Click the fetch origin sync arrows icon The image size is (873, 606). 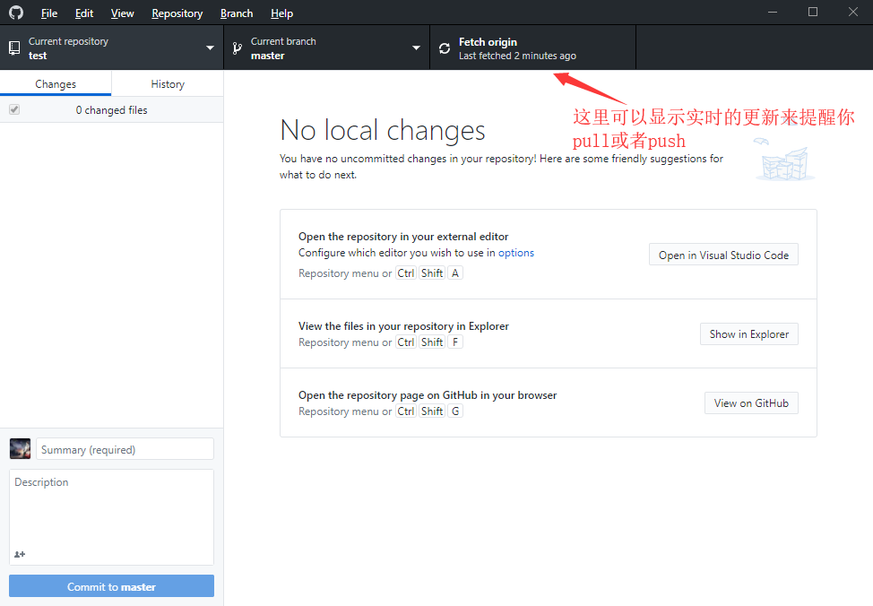[445, 48]
